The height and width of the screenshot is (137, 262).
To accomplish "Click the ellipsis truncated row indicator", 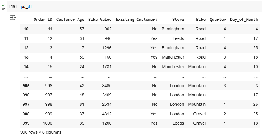I will [x=26, y=77].
